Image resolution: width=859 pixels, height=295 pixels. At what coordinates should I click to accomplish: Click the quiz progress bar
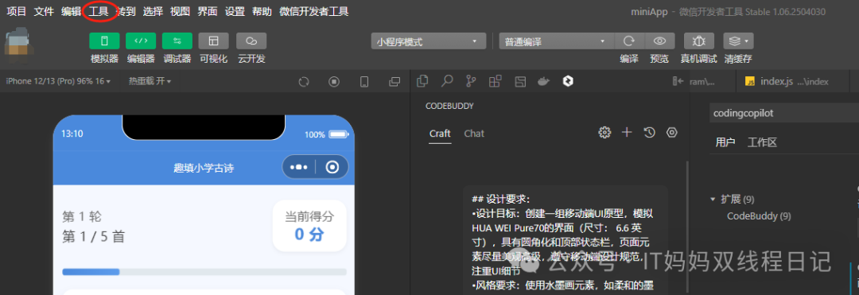pos(204,272)
